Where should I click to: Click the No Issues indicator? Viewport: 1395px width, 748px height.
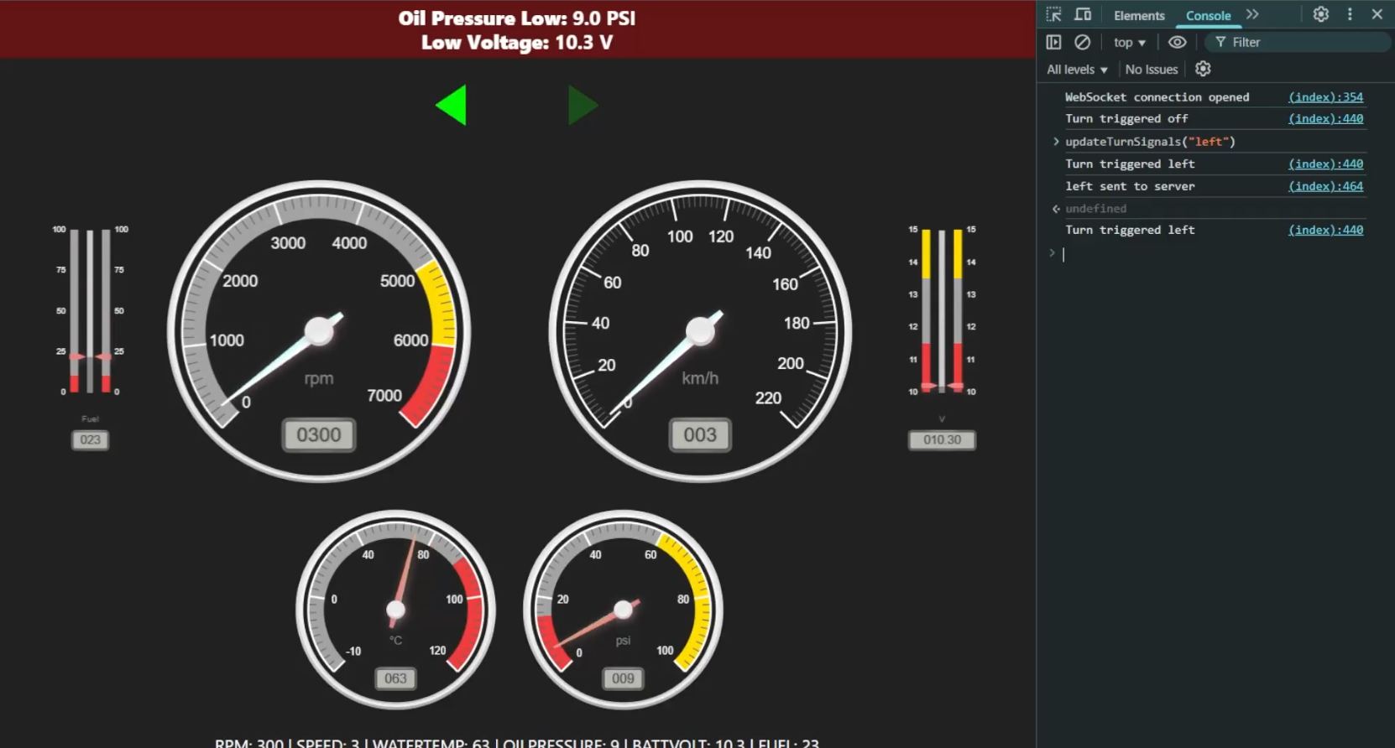[1152, 70]
